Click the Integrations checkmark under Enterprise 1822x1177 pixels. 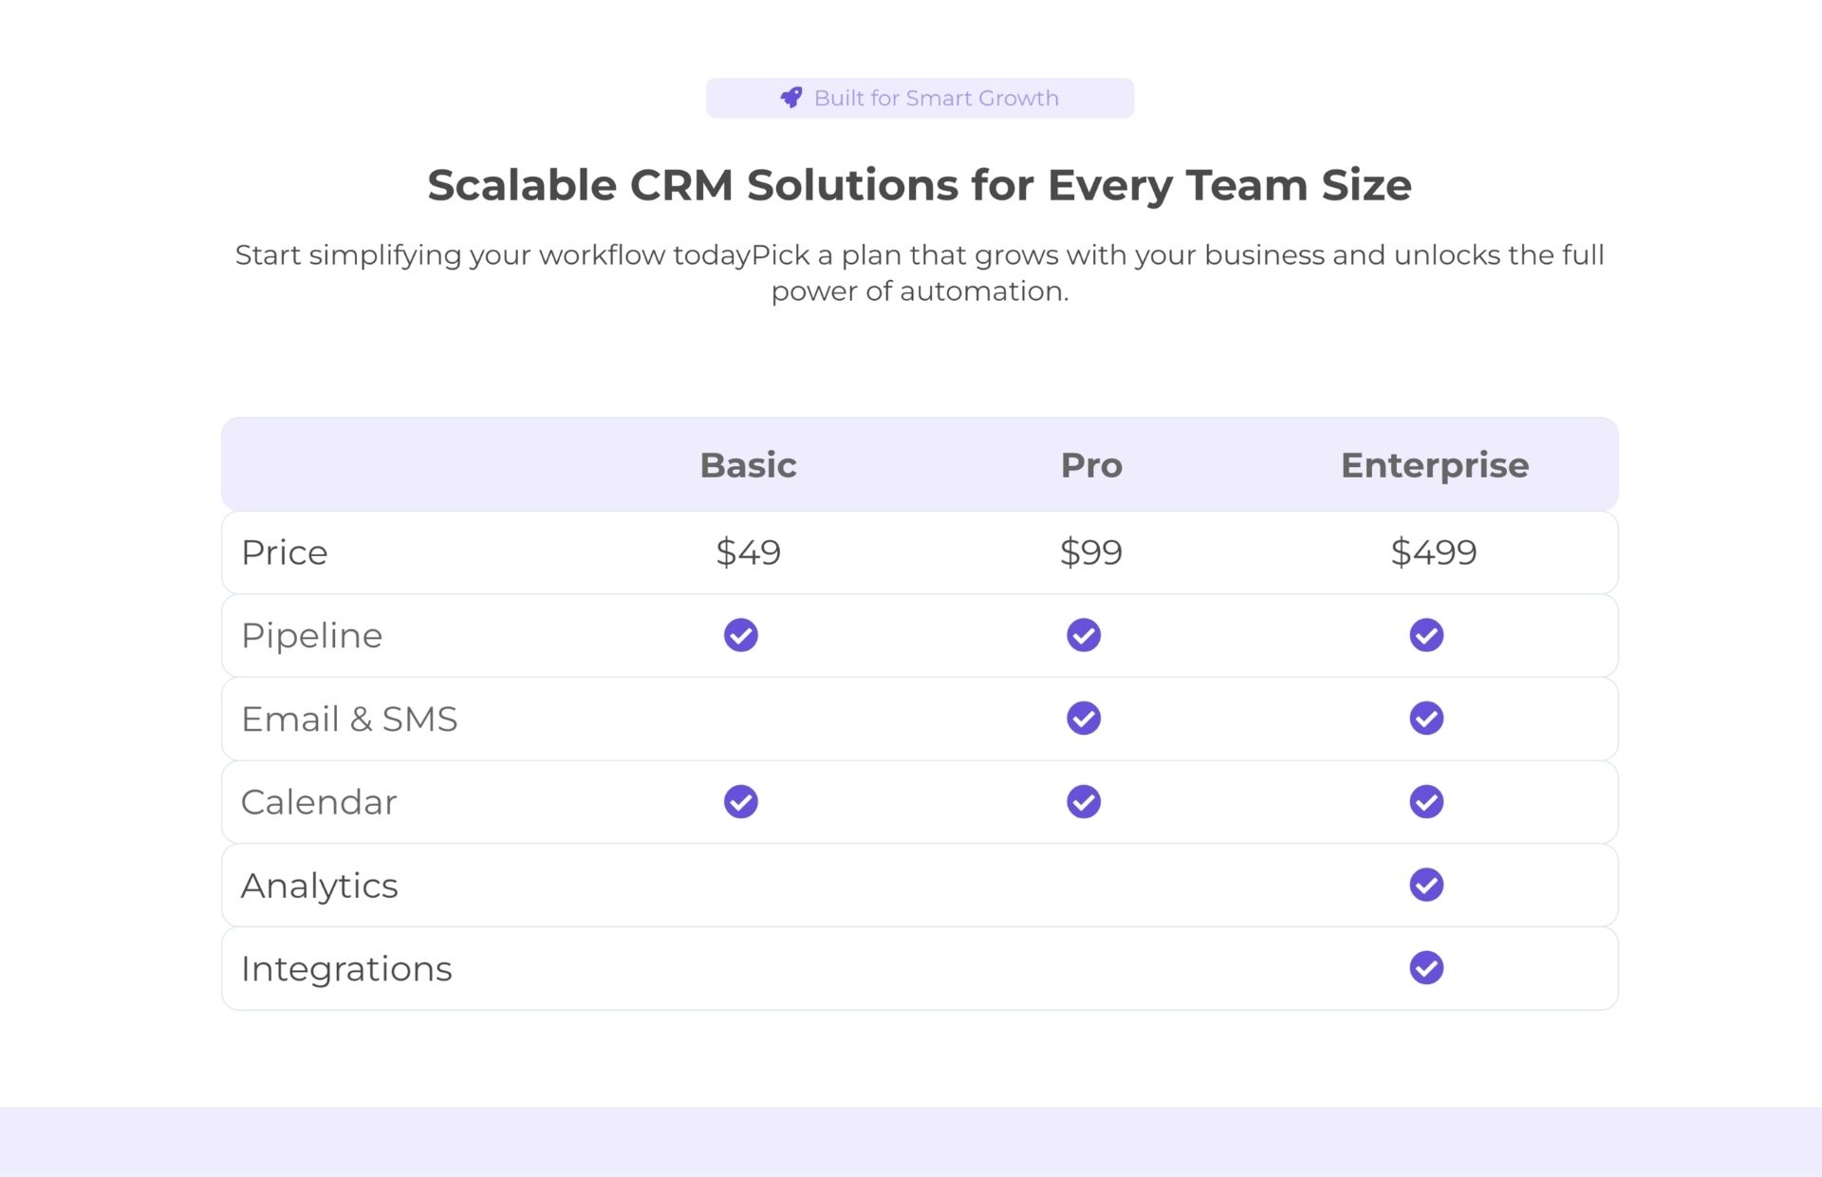tap(1426, 968)
